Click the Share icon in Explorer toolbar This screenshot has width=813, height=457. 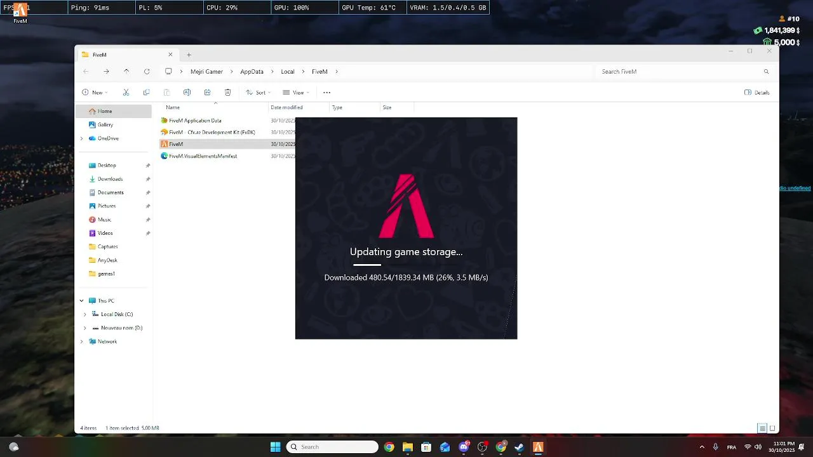point(207,92)
